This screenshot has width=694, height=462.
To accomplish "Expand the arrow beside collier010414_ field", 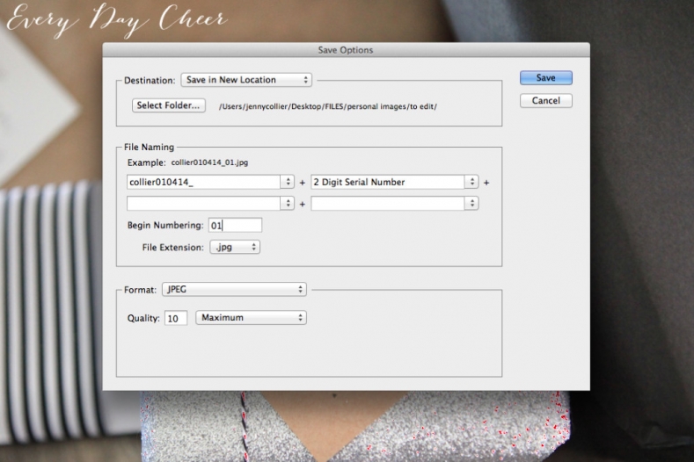I will 287,182.
